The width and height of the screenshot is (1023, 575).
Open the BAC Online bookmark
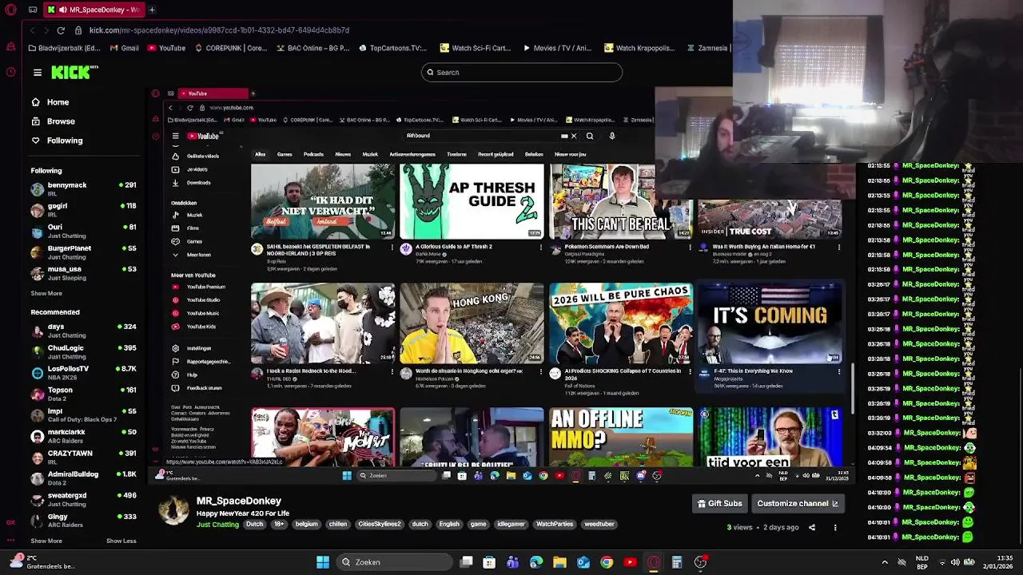312,48
